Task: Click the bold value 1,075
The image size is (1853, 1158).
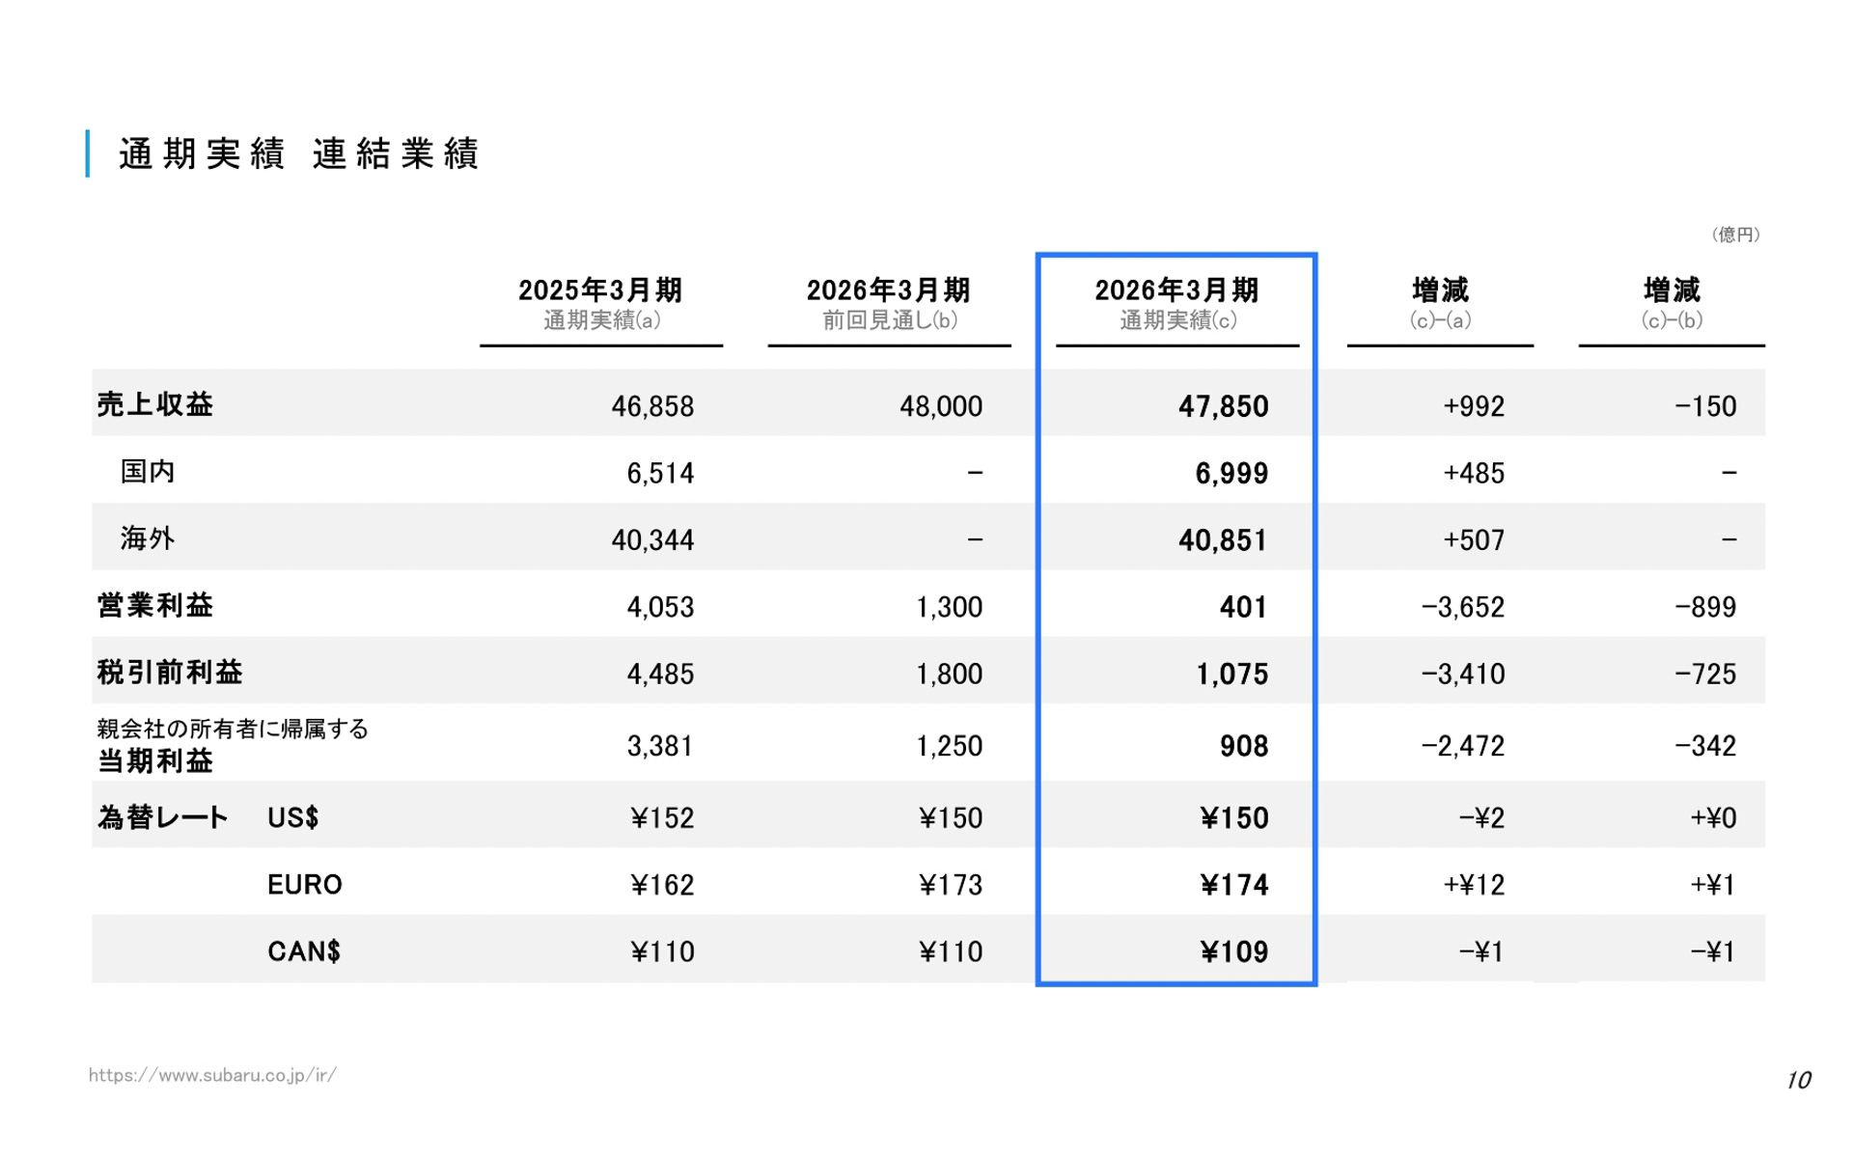Action: (1232, 674)
